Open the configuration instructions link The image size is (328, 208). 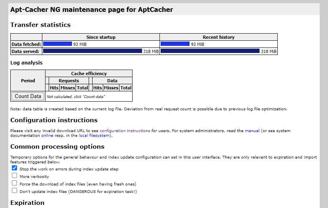coord(125,130)
